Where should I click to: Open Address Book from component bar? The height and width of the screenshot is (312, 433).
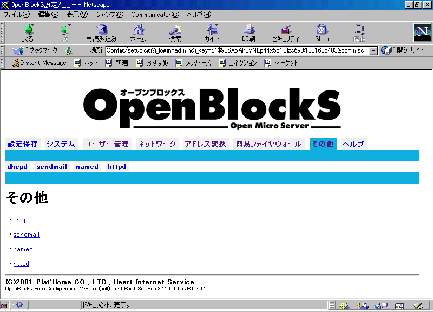[x=399, y=305]
